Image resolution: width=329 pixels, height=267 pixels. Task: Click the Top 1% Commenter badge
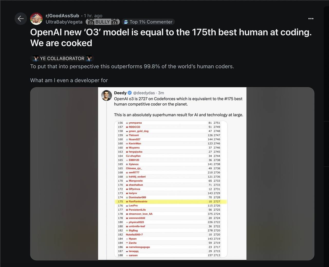[x=148, y=22]
